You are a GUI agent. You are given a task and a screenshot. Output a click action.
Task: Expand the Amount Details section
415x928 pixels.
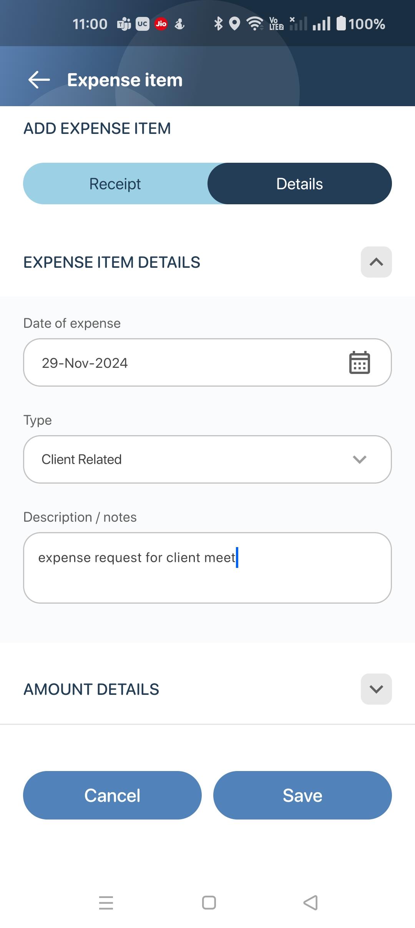(x=376, y=689)
